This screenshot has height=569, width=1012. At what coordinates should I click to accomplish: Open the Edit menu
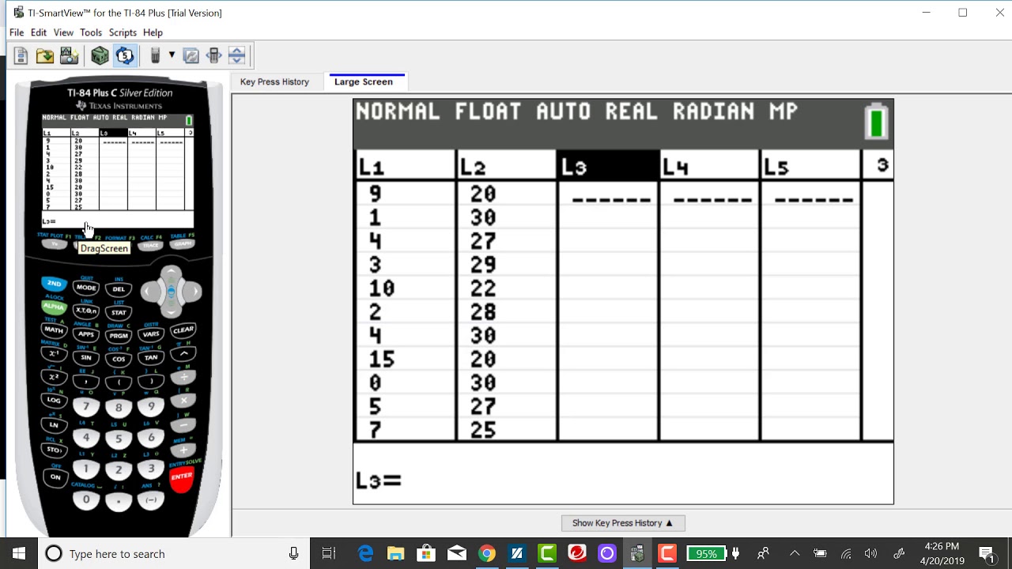[x=39, y=32]
